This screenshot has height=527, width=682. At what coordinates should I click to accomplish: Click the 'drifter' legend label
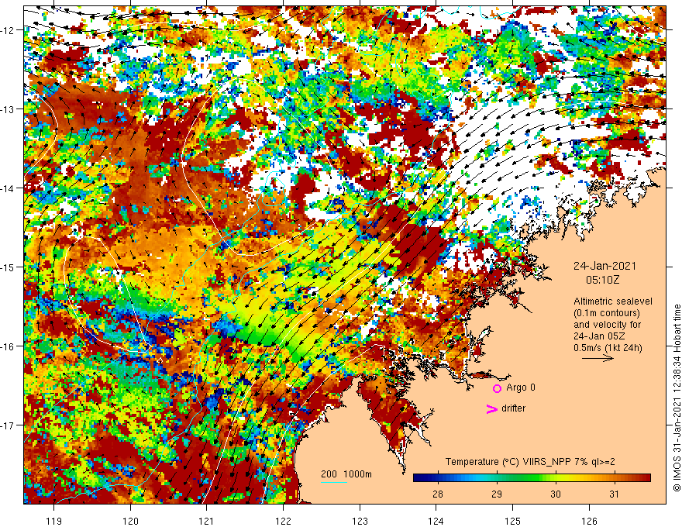tap(513, 408)
